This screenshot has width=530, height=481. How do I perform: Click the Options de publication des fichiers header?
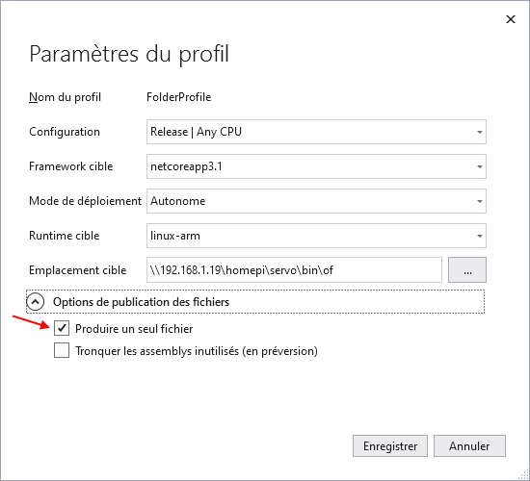(x=255, y=302)
